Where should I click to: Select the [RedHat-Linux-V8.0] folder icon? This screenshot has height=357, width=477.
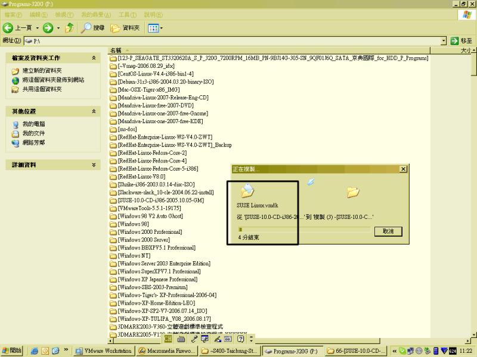pos(113,177)
